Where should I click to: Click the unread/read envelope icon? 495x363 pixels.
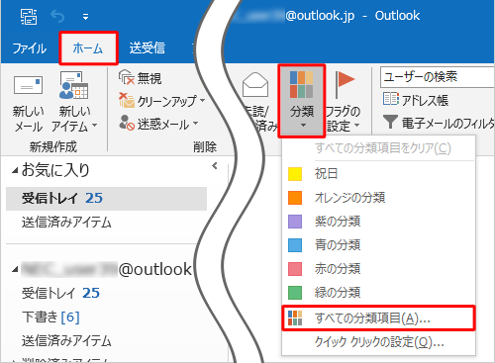(255, 85)
